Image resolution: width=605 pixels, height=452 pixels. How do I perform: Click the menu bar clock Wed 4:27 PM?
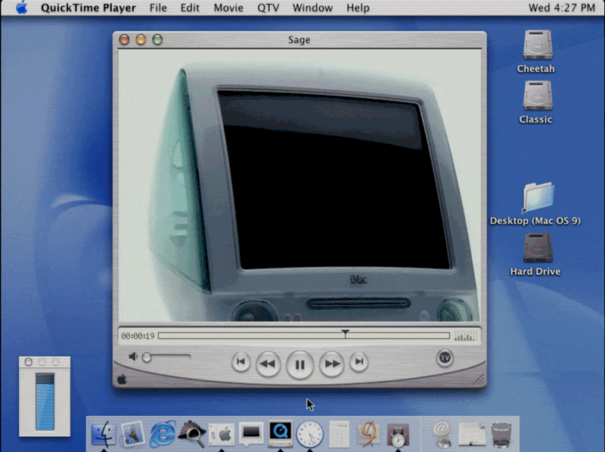[x=561, y=8]
